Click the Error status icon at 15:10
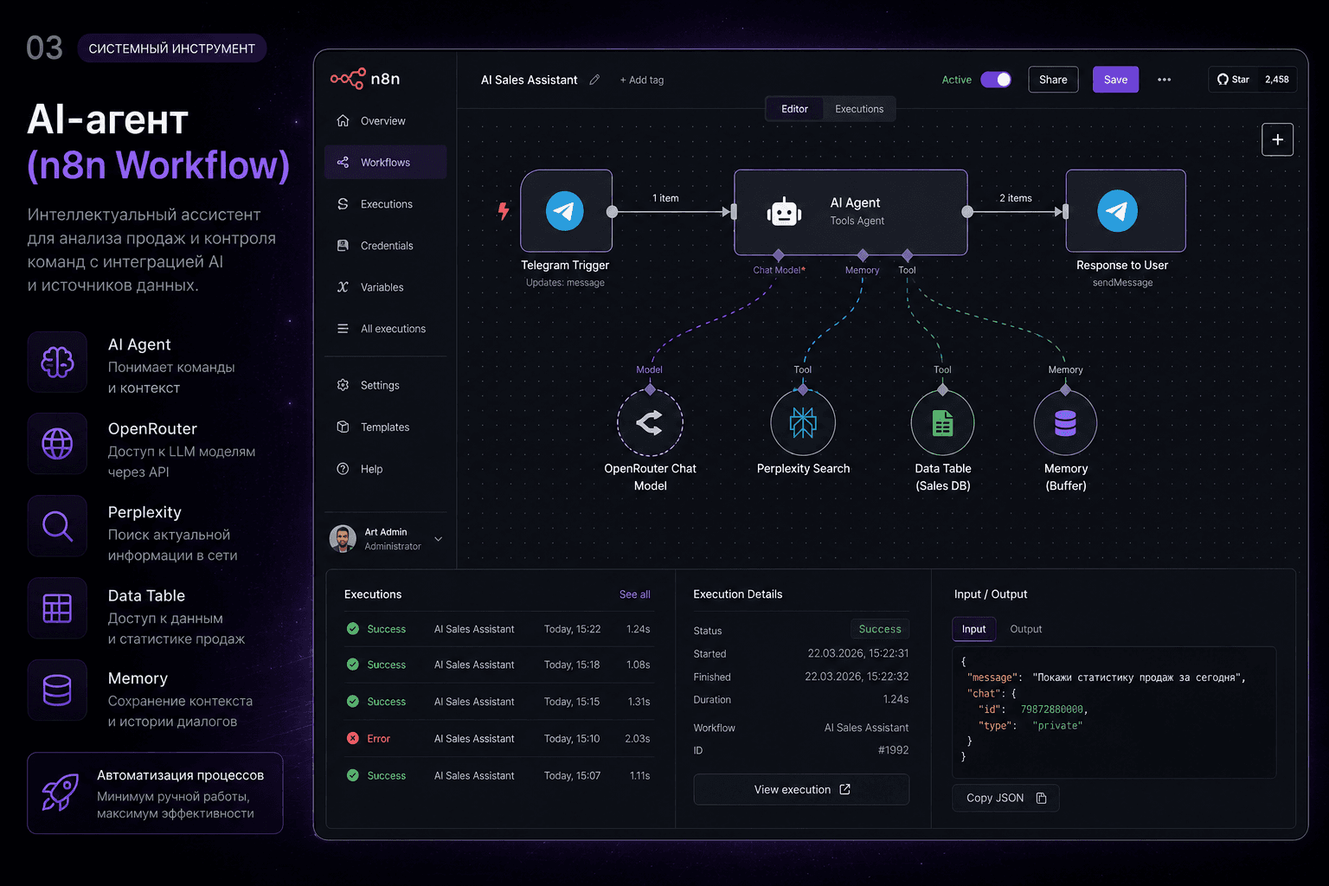1329x886 pixels. 353,739
